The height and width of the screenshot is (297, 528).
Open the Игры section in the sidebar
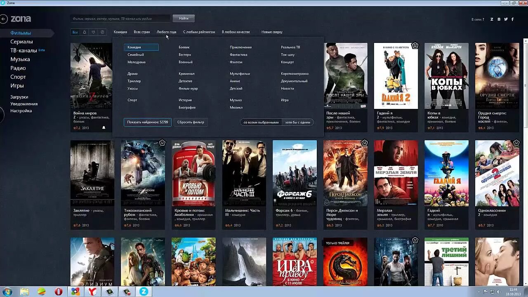point(17,86)
